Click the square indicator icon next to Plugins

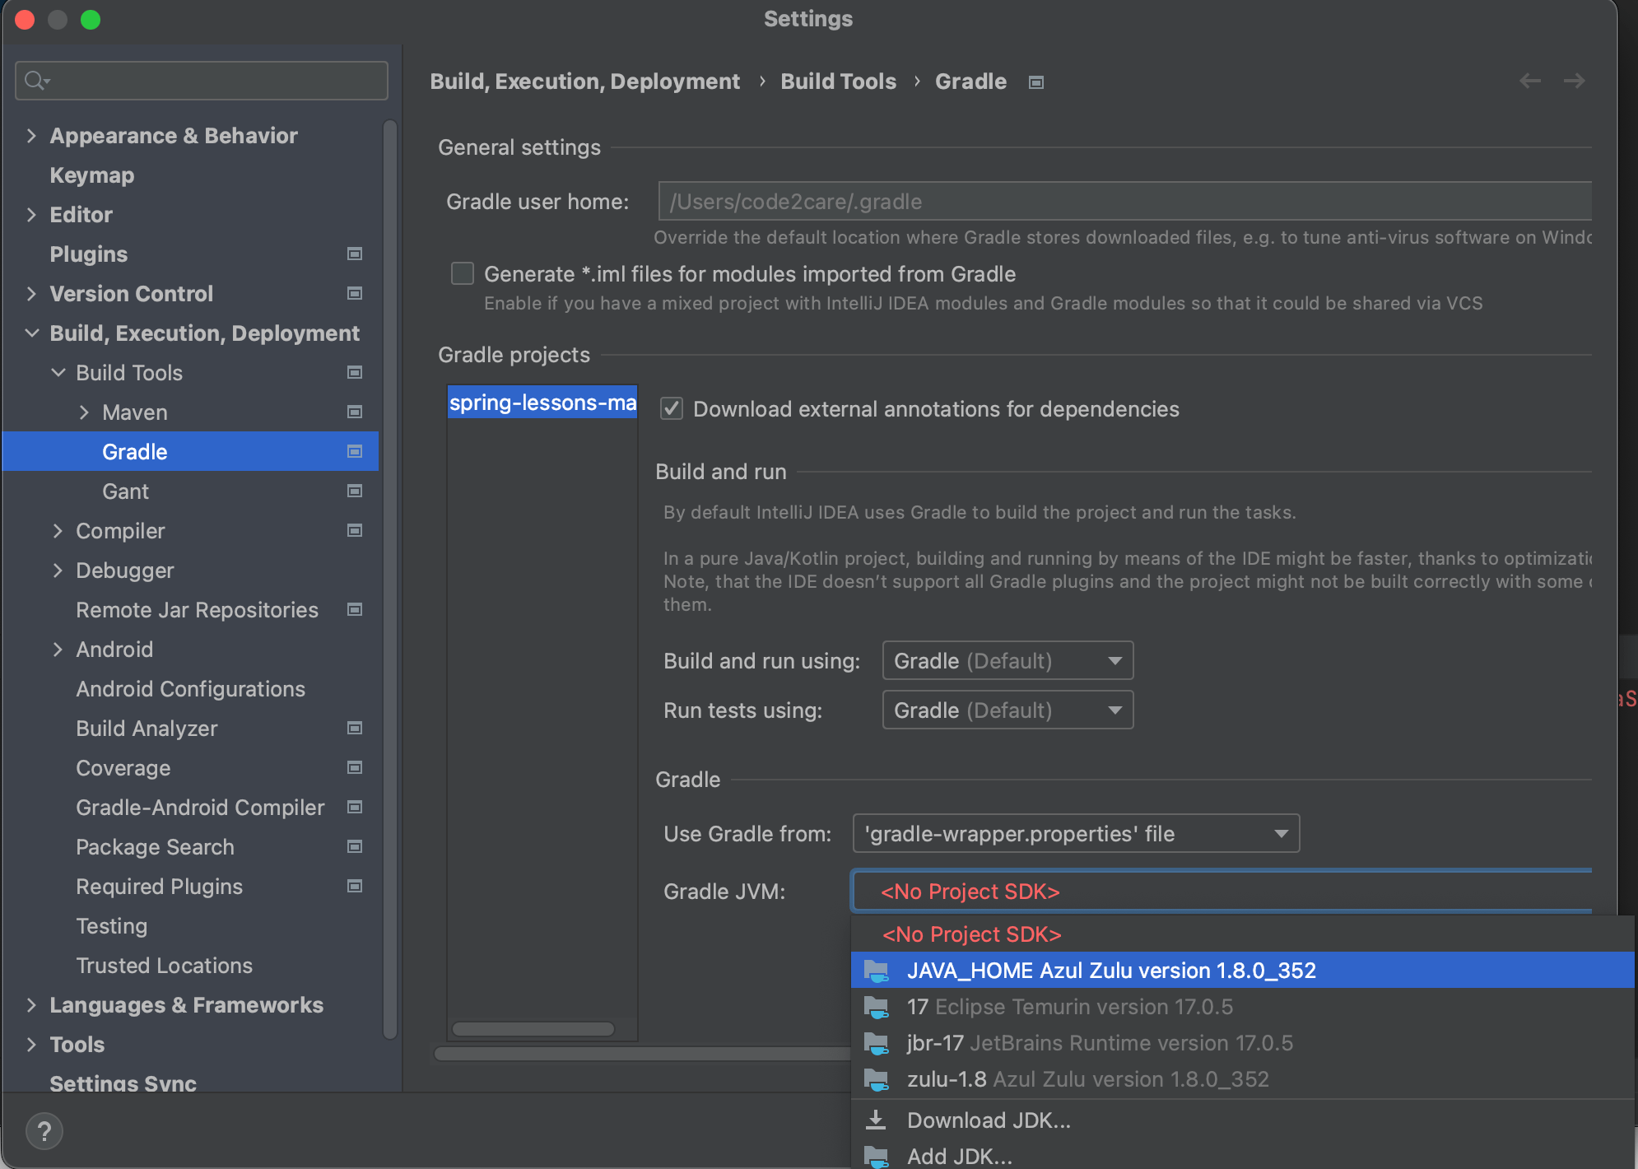tap(354, 254)
